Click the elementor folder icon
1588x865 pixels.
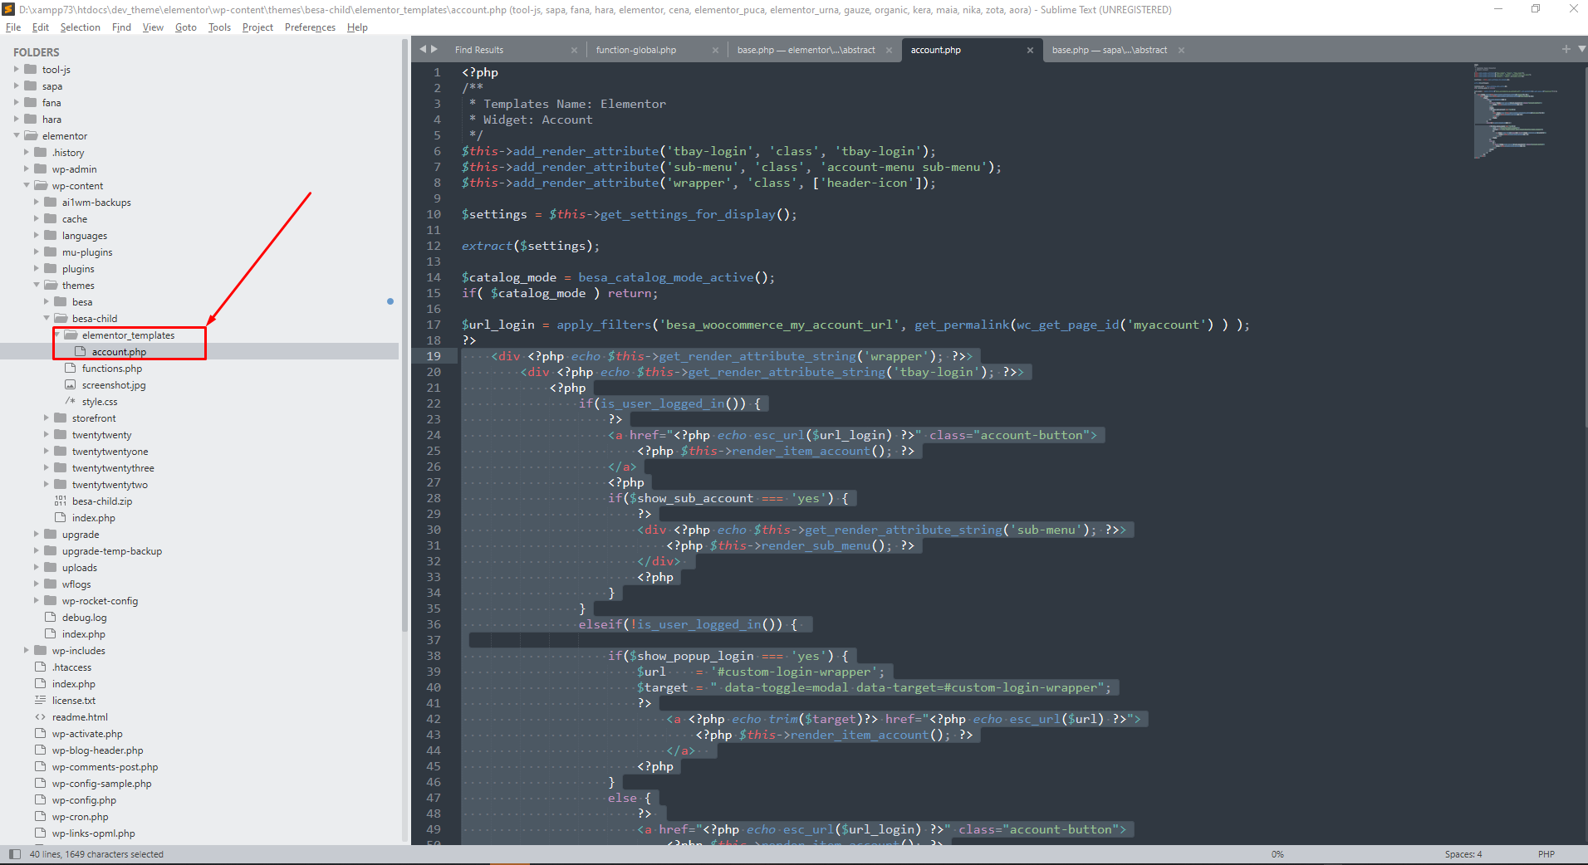point(31,135)
